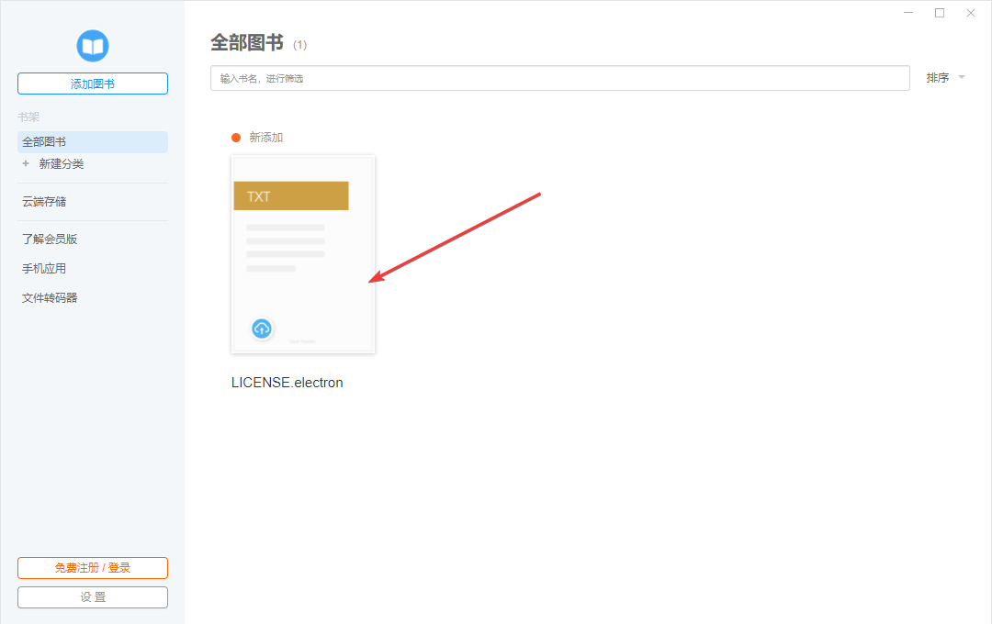Close the window
The width and height of the screenshot is (992, 624).
[971, 13]
